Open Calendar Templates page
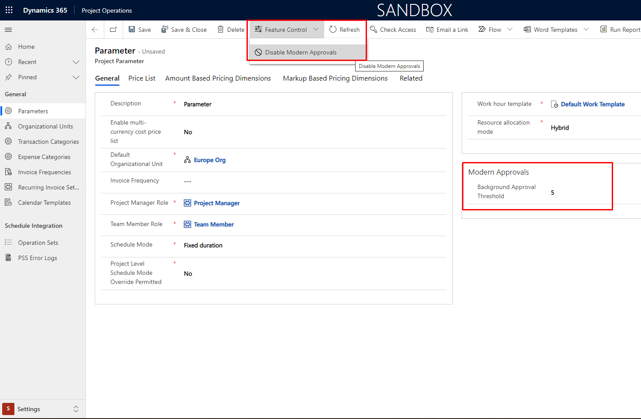 coord(43,203)
